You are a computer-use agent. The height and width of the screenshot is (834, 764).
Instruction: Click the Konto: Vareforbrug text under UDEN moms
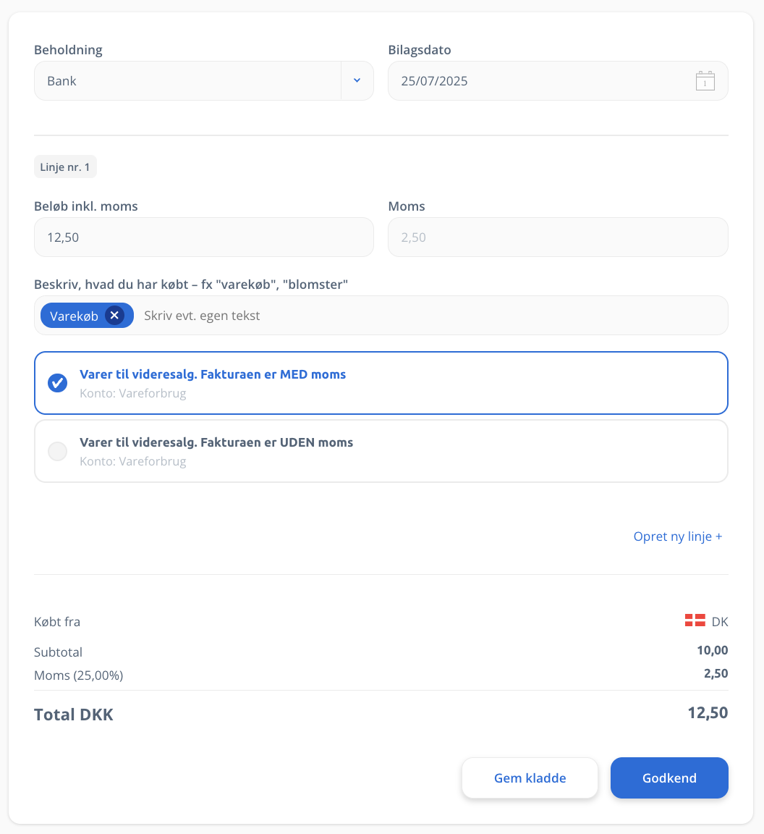(x=133, y=461)
